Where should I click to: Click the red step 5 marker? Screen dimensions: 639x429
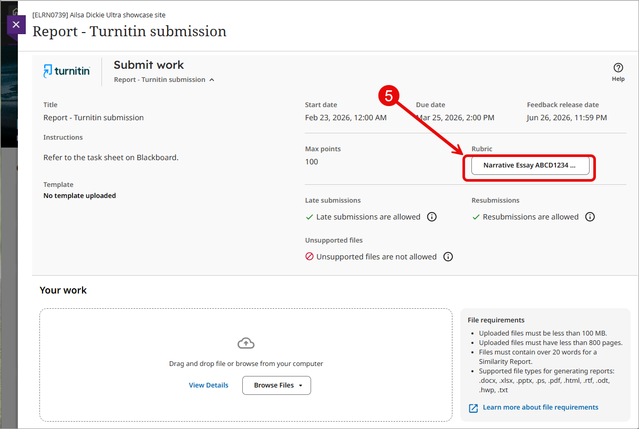pyautogui.click(x=389, y=95)
